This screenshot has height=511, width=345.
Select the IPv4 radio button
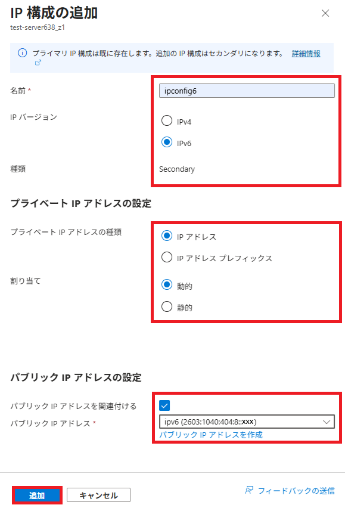tap(167, 120)
